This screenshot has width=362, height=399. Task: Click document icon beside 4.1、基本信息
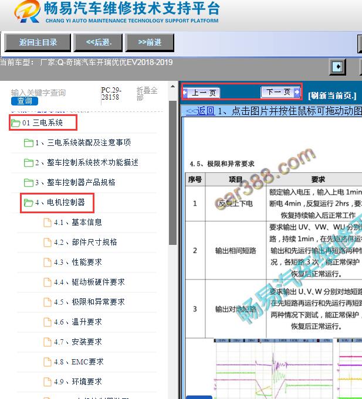(48, 223)
